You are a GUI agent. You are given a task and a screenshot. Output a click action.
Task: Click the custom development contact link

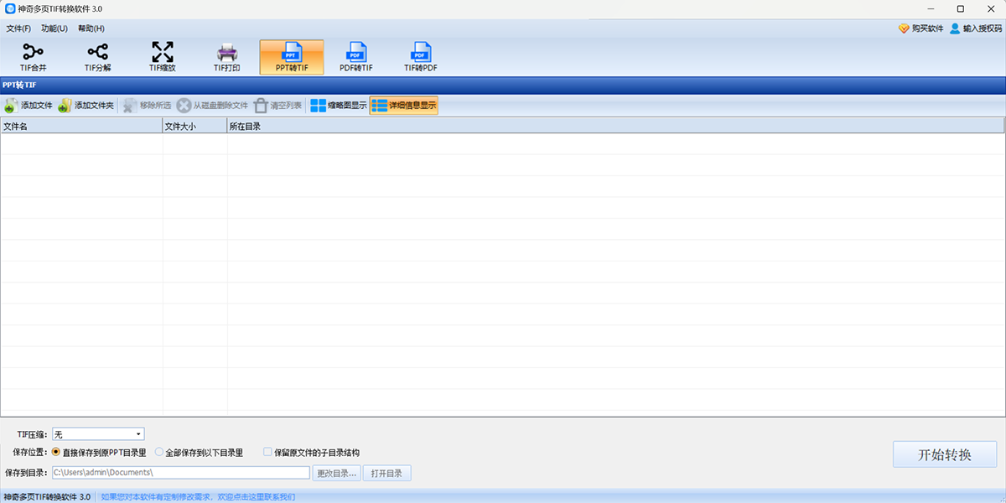[x=198, y=497]
